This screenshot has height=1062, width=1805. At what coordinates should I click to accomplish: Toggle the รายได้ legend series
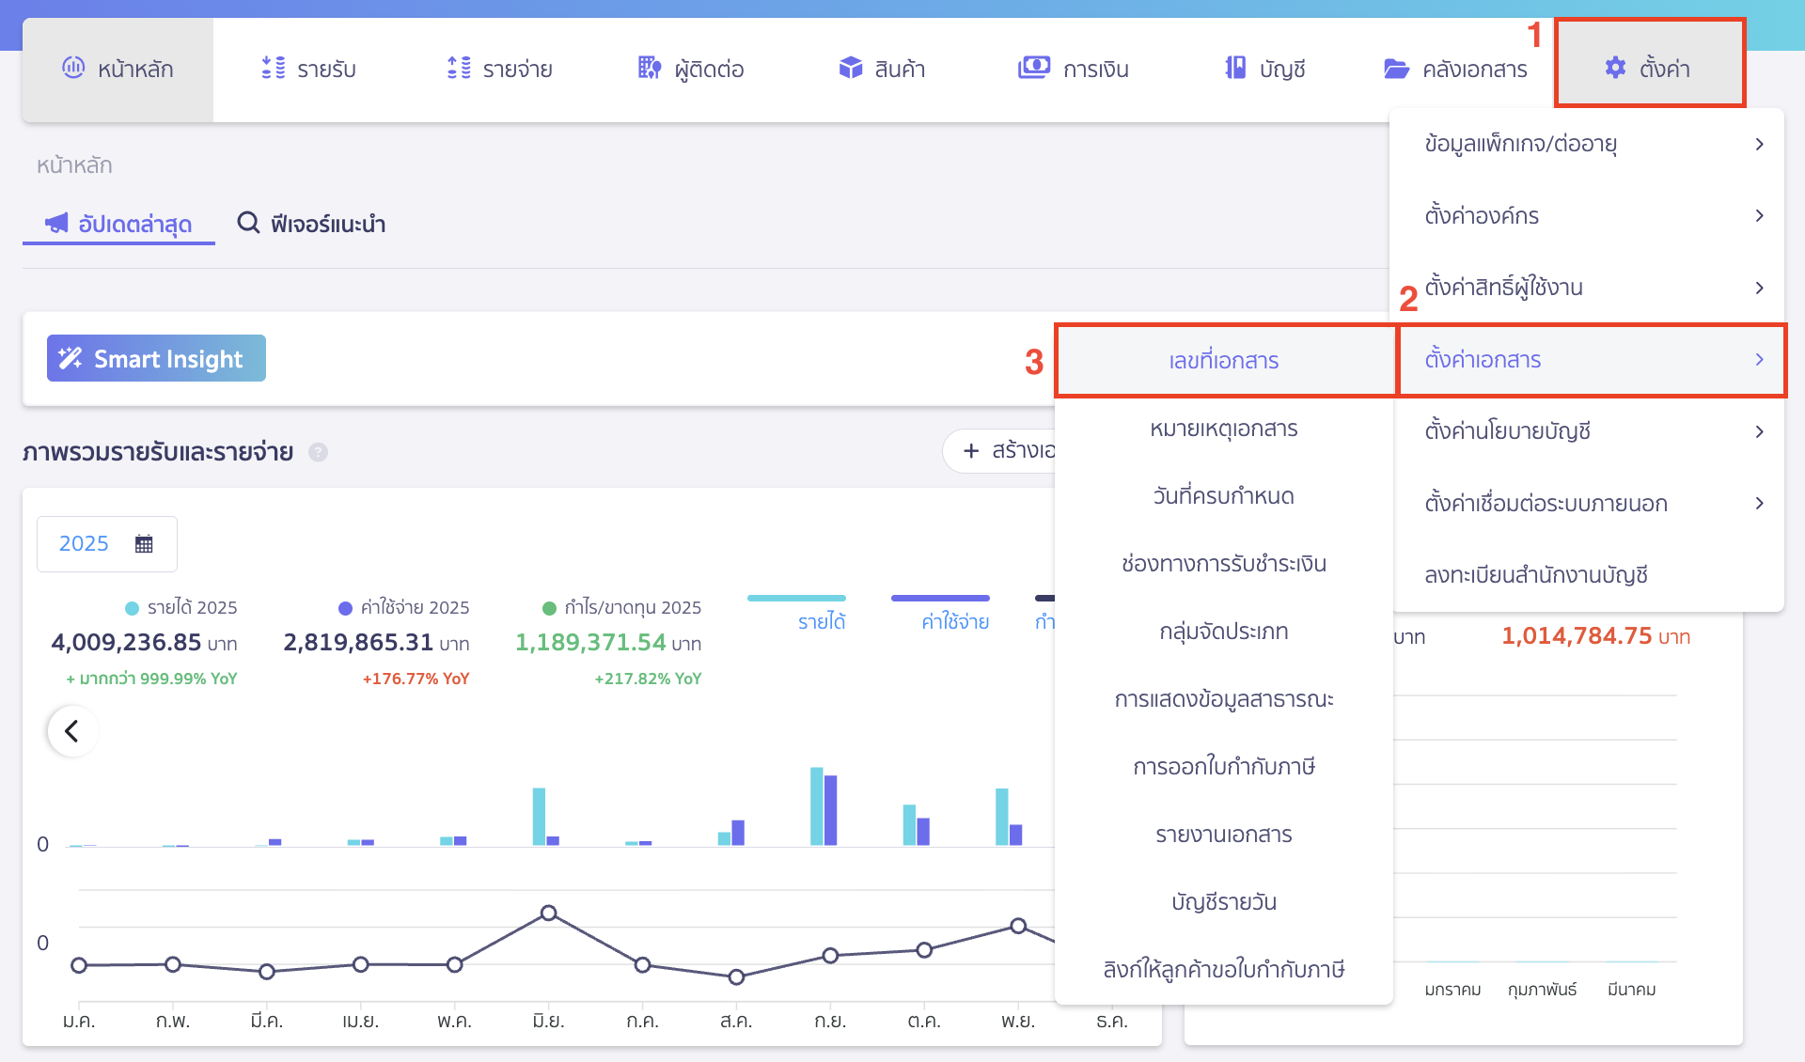(x=822, y=621)
